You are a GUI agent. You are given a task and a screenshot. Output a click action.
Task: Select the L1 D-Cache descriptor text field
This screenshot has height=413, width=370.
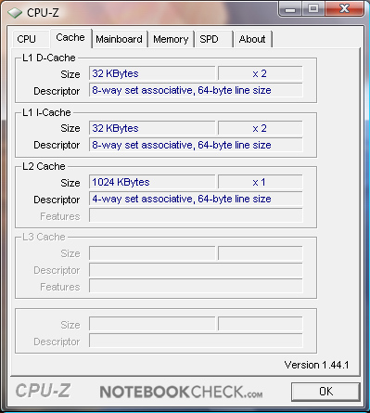(196, 90)
